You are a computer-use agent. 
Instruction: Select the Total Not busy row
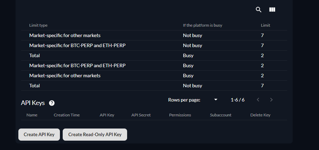154,86
